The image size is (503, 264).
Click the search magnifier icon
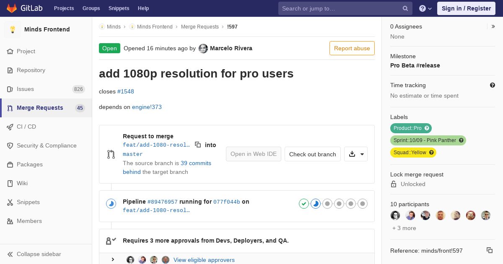(x=405, y=8)
